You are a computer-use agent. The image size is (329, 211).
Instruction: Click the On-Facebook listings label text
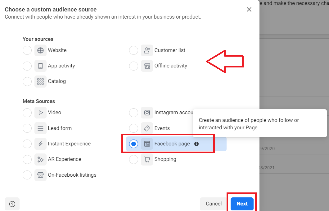[x=72, y=175]
